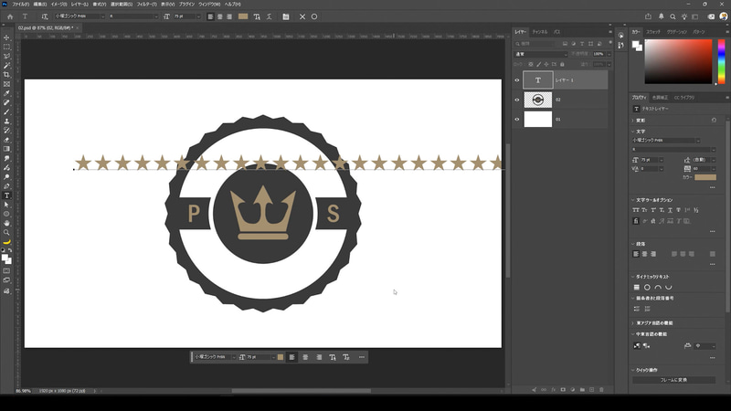731x411 pixels.
Task: Switch to the チャンネル tab
Action: tap(540, 32)
